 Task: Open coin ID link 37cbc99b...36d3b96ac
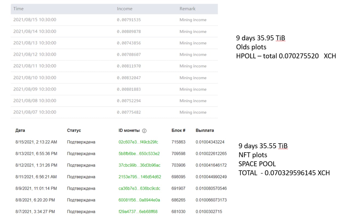point(139,165)
